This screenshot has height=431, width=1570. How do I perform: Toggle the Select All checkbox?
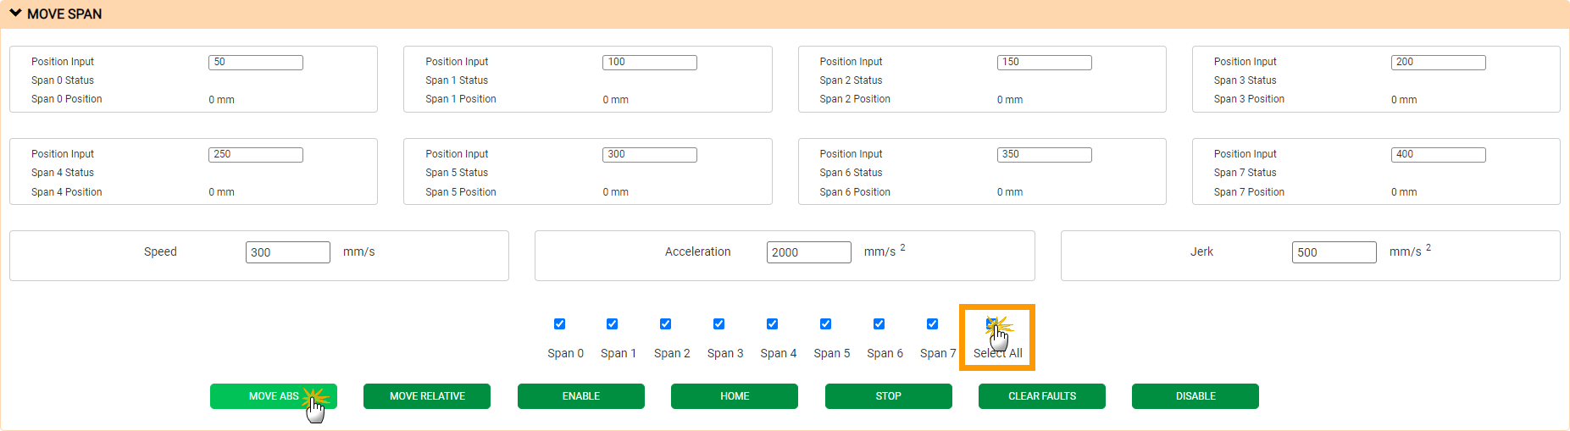991,323
